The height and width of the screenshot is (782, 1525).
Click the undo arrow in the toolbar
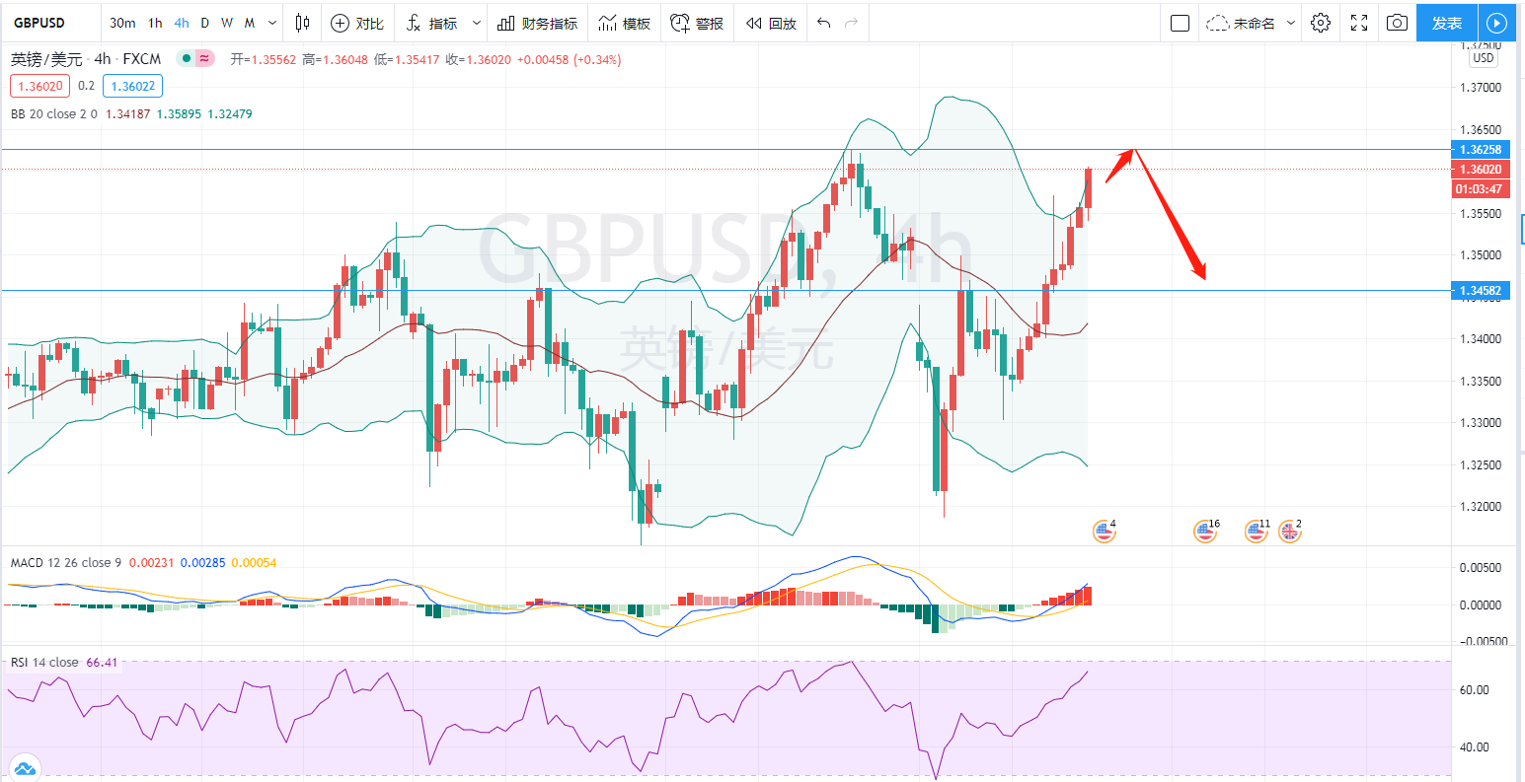[x=824, y=23]
